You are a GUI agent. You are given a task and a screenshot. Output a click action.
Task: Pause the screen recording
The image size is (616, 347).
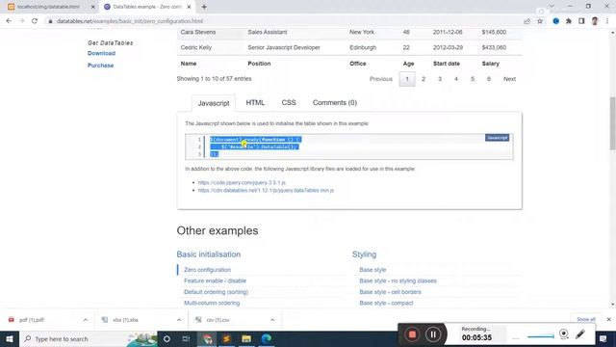pos(433,334)
